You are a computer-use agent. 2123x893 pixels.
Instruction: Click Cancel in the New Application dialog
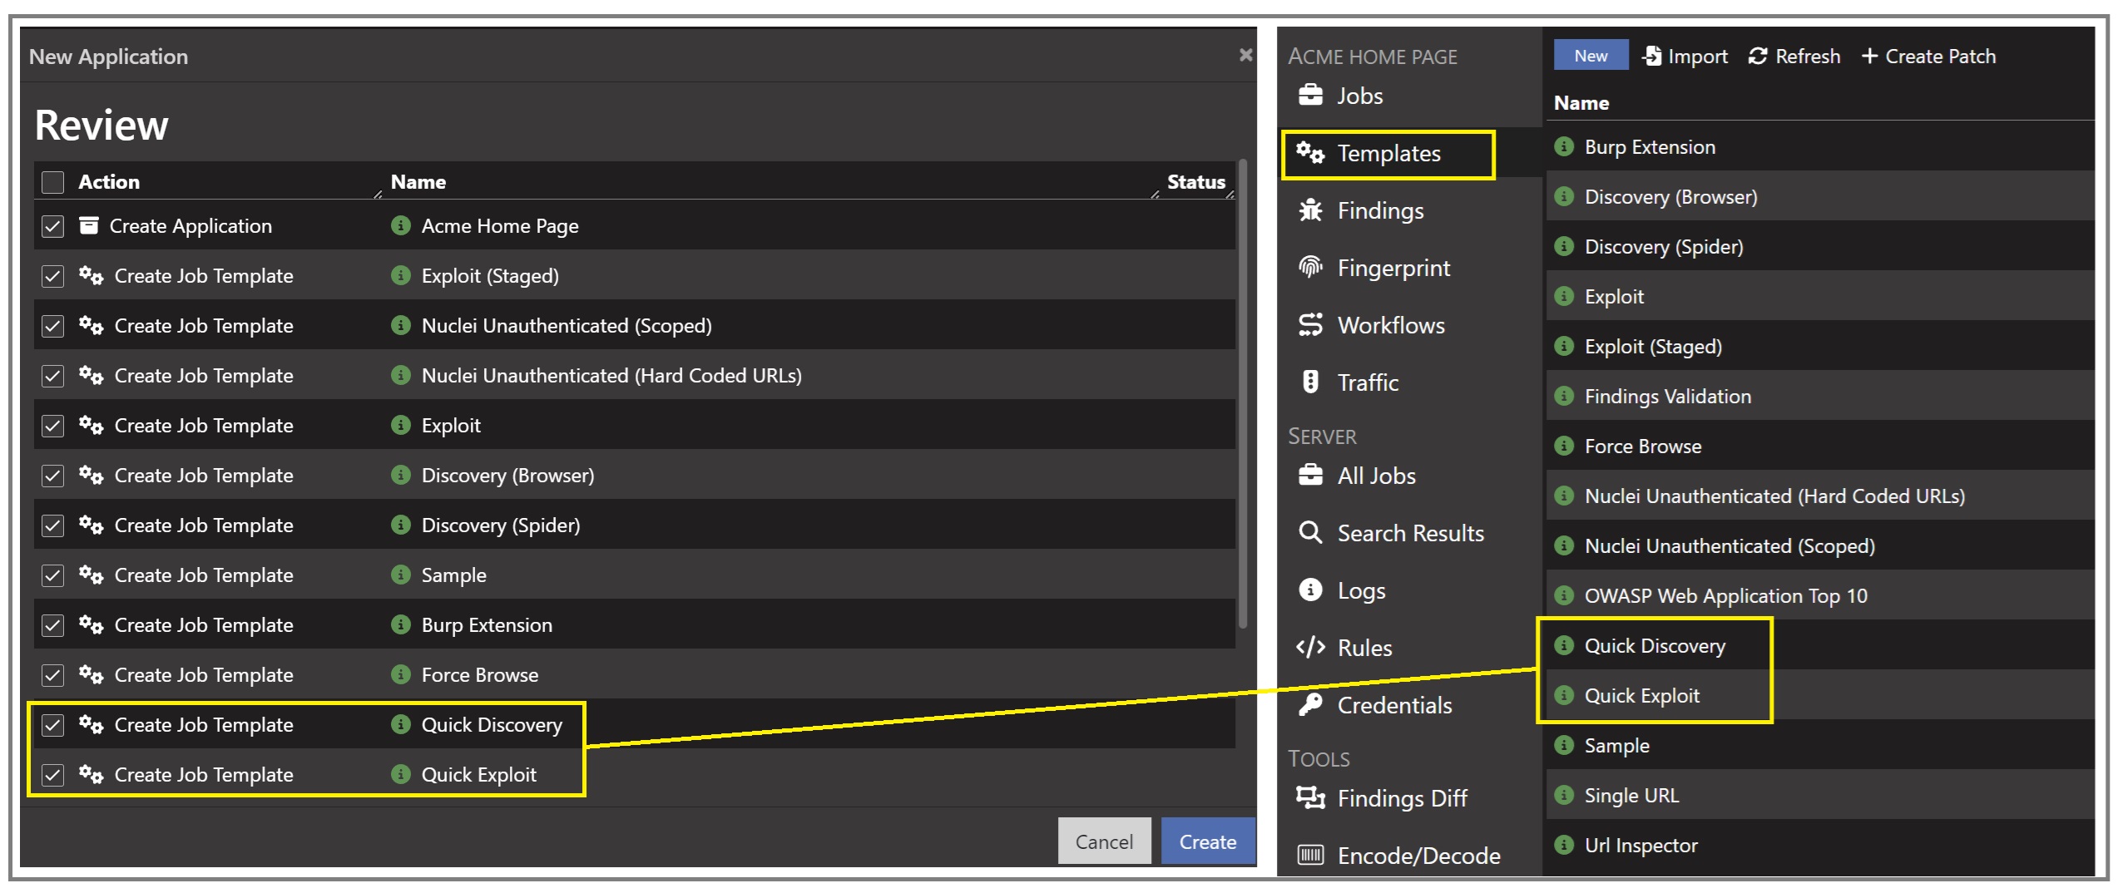point(1103,841)
